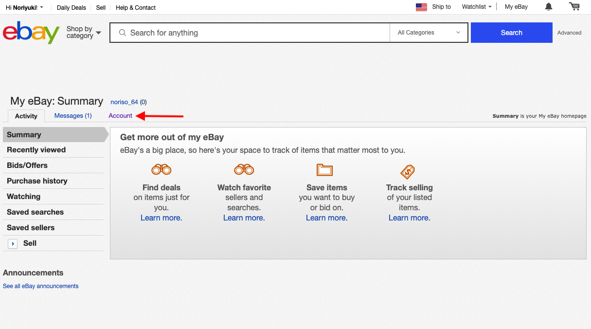Click Learn more under Track selling
The image size is (591, 329).
coord(410,218)
